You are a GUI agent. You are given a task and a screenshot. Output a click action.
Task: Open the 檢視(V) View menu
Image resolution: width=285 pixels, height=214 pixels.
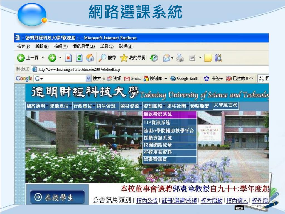tap(61, 47)
